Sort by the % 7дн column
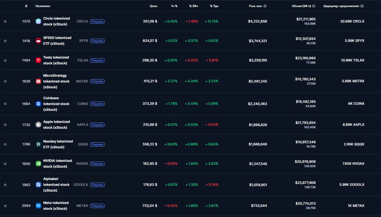381x217 pixels. click(x=214, y=6)
